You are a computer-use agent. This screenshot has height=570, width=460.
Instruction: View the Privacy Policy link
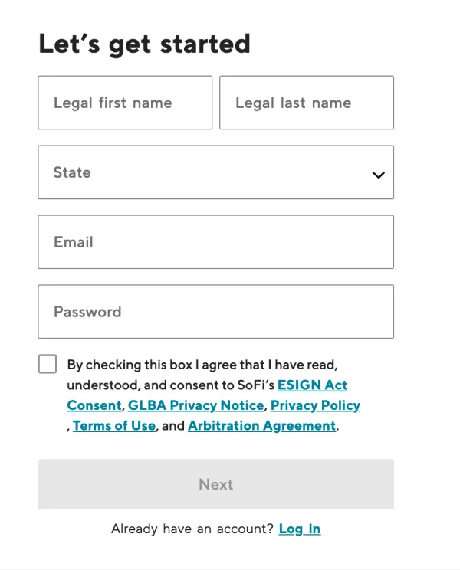tap(315, 405)
